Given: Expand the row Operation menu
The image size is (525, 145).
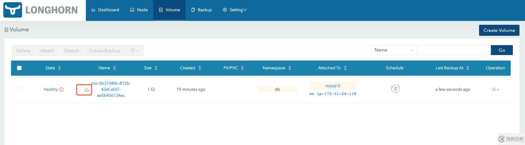Looking at the screenshot, I should 495,89.
